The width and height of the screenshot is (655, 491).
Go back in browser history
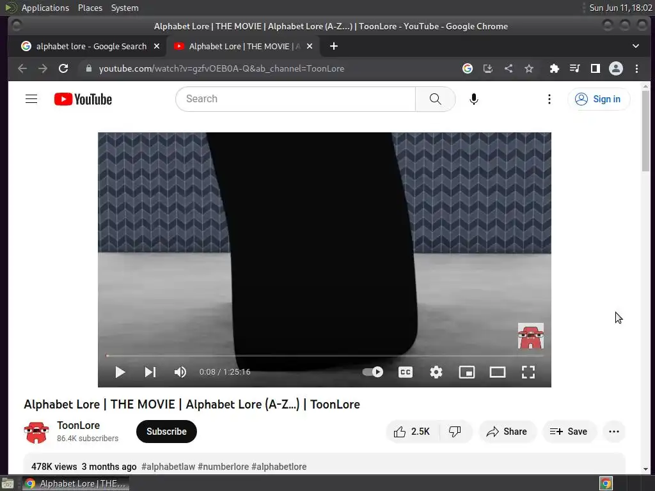point(22,68)
